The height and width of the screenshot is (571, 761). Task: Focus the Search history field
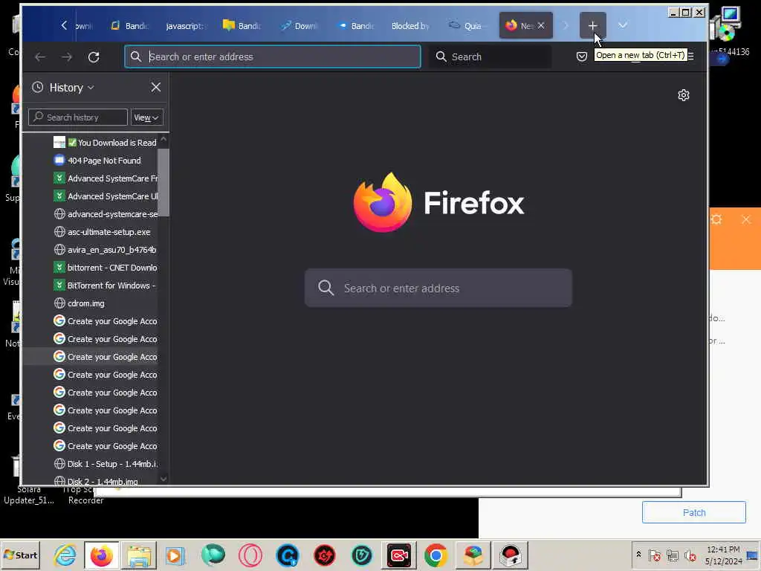[78, 117]
